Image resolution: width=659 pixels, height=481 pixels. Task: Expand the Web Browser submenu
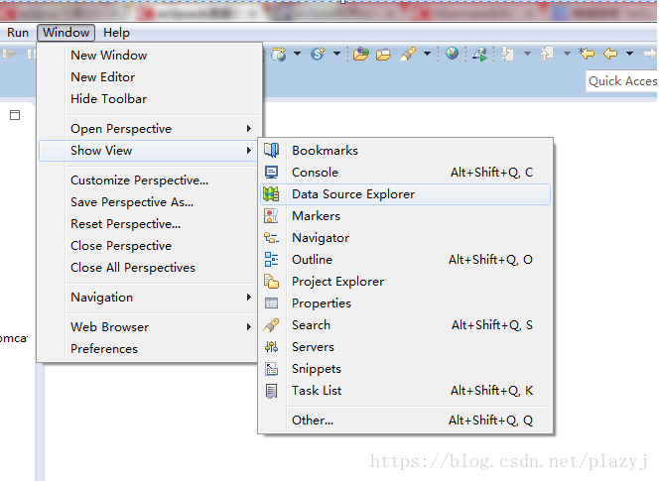click(x=249, y=327)
